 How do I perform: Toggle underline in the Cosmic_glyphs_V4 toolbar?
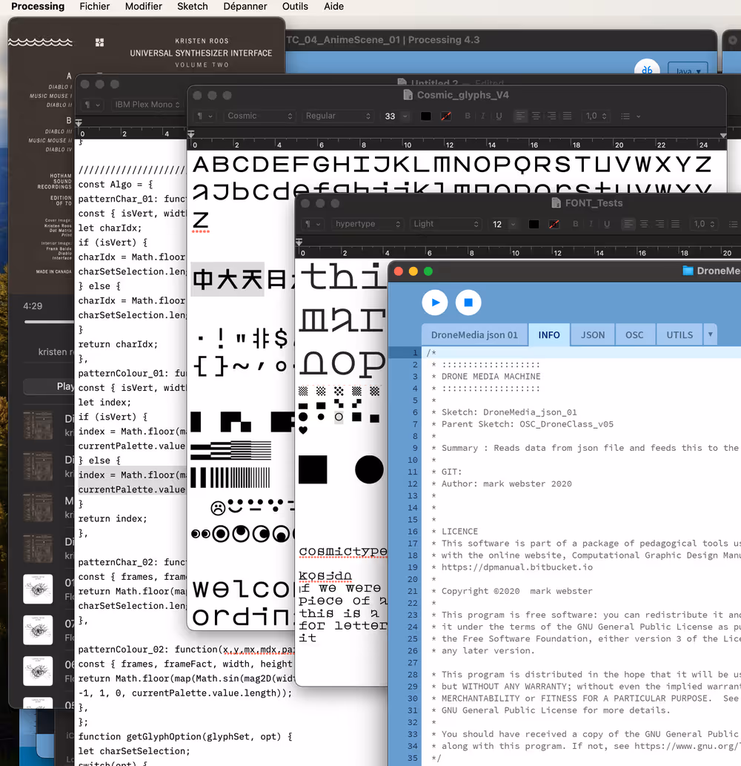click(x=499, y=116)
